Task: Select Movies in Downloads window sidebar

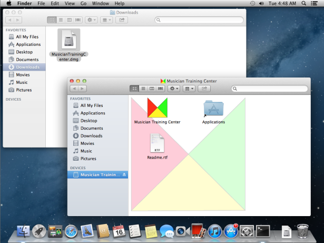Action: pyautogui.click(x=24, y=75)
